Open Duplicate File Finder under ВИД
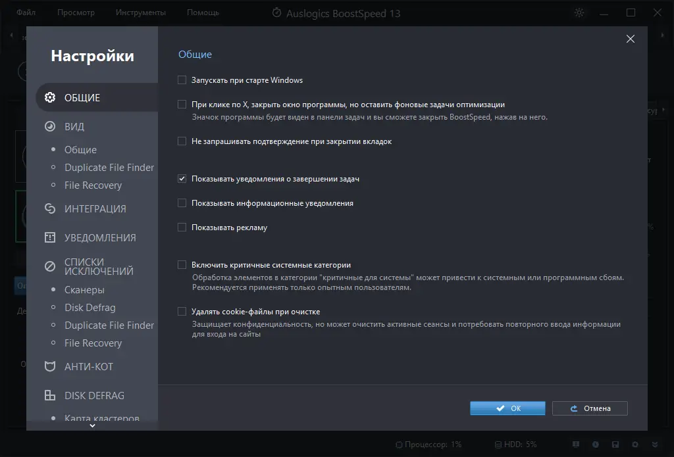 tap(109, 168)
